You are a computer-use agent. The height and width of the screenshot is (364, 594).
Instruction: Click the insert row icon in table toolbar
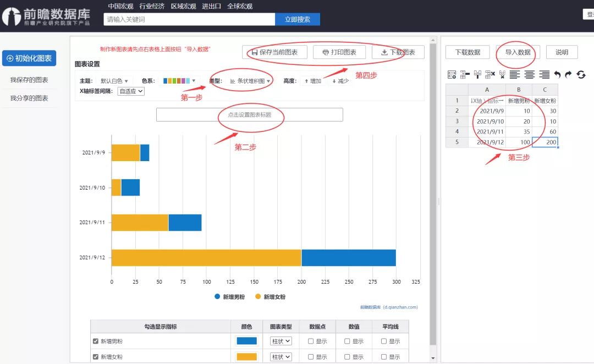(x=465, y=75)
